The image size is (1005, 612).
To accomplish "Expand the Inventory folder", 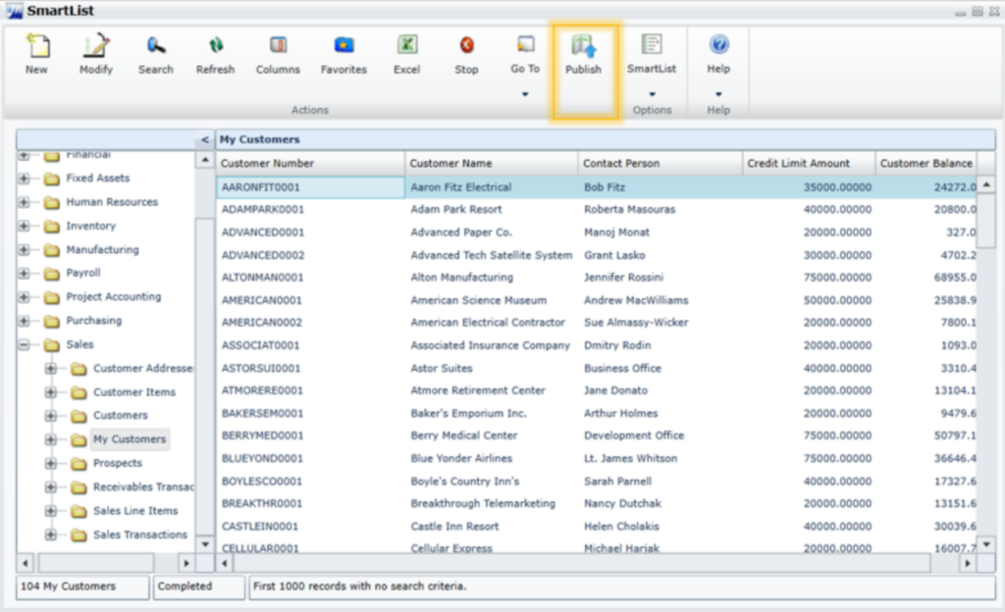I will (x=25, y=226).
